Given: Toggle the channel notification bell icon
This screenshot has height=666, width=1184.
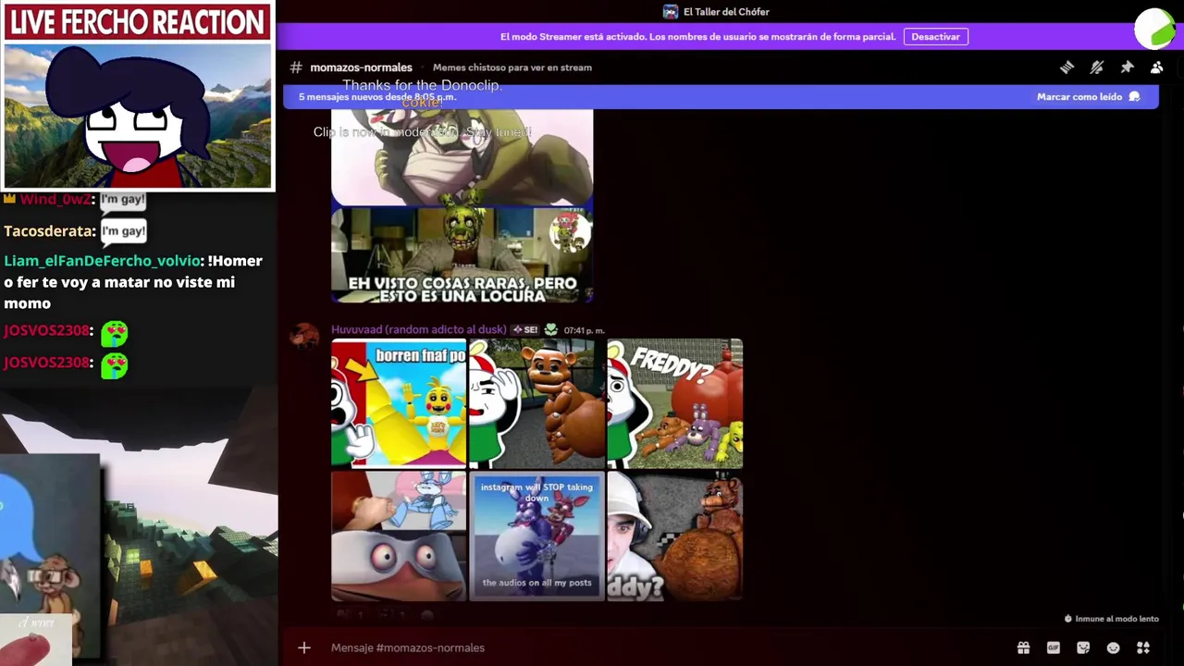Looking at the screenshot, I should [1097, 68].
